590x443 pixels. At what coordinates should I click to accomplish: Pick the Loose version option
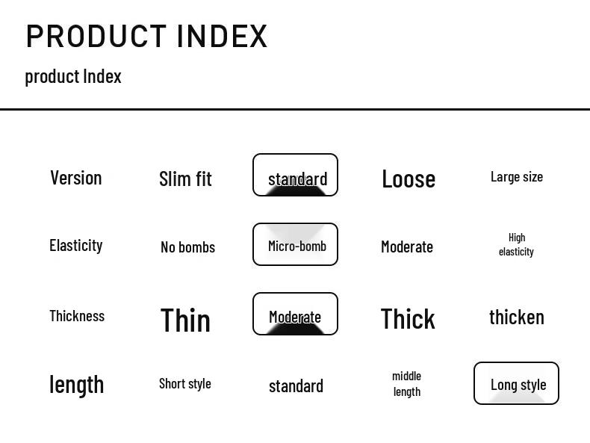click(x=408, y=179)
